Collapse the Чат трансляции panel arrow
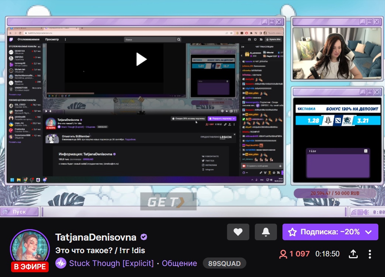 click(x=243, y=46)
